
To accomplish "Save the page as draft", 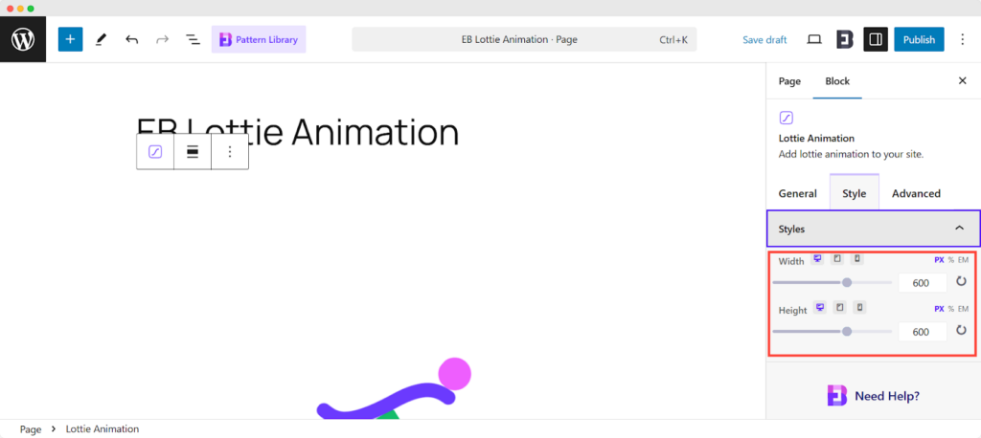I will pyautogui.click(x=764, y=39).
